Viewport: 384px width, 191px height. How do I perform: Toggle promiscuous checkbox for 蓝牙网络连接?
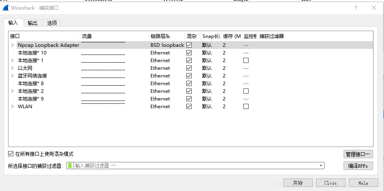coord(189,76)
